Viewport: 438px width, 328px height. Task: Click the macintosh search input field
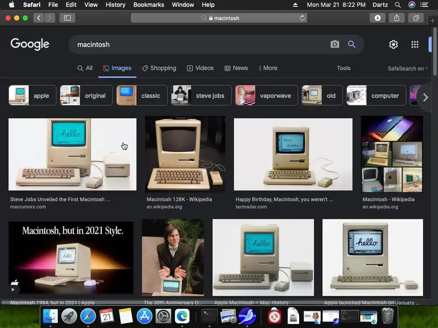201,44
